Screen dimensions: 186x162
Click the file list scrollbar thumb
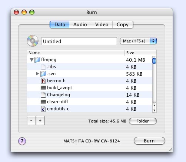pyautogui.click(x=154, y=61)
